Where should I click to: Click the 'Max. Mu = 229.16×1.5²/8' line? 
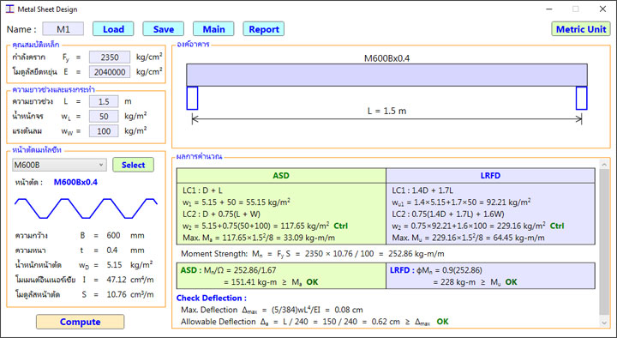[x=468, y=238]
